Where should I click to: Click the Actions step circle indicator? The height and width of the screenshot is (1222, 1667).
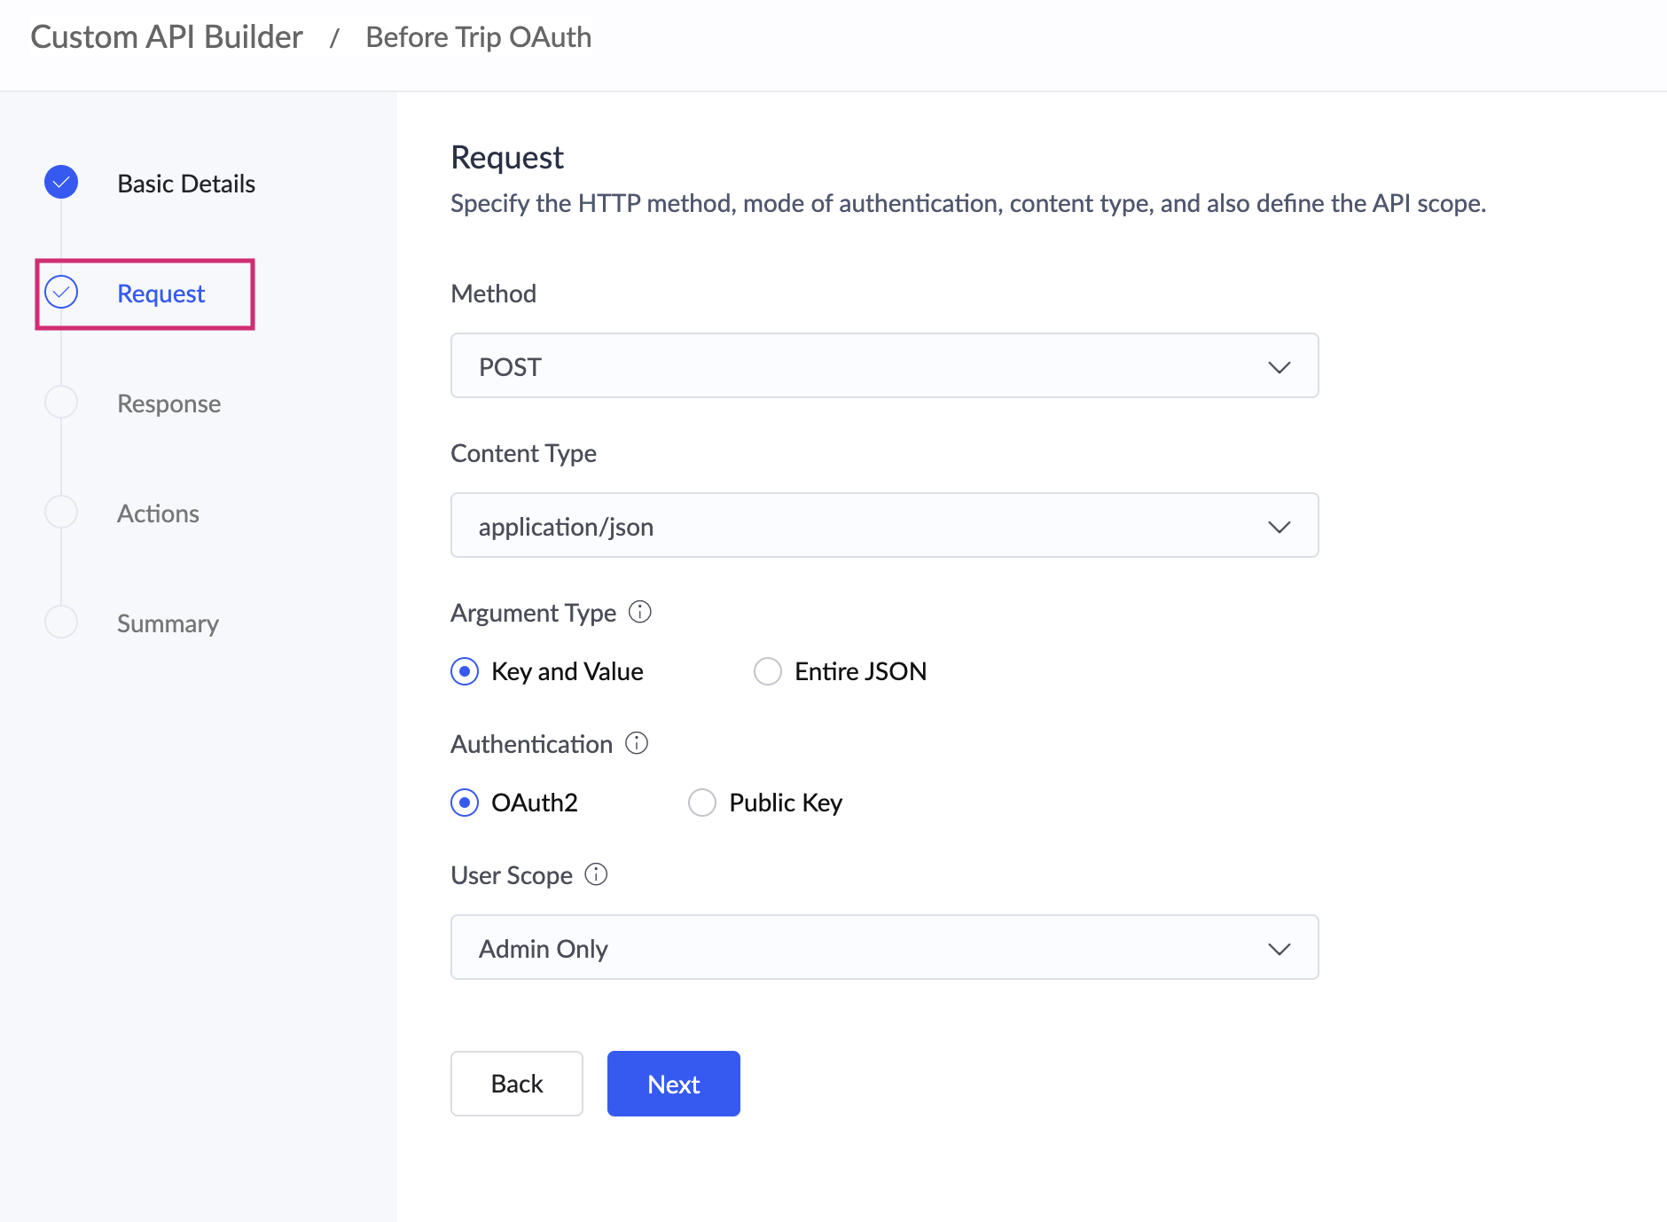tap(61, 513)
